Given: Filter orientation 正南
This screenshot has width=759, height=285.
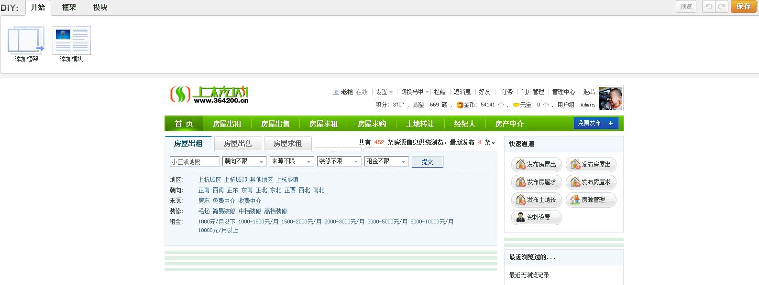Looking at the screenshot, I should 204,190.
